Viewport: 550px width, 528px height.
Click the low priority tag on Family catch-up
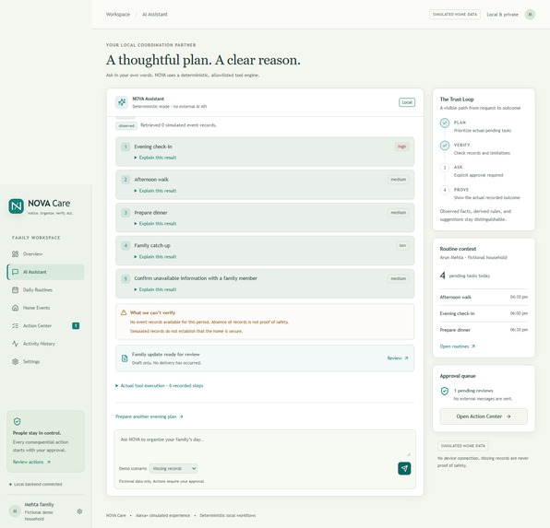[x=402, y=246]
